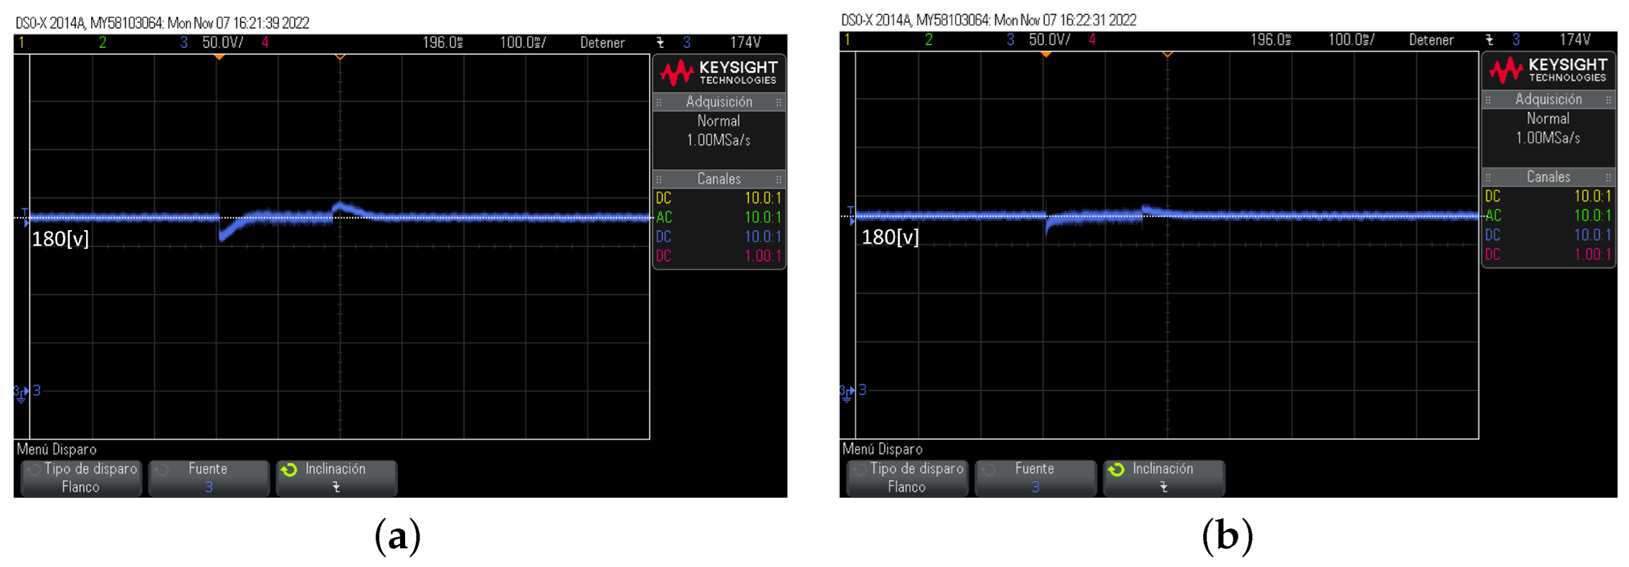This screenshot has width=1629, height=567.
Task: Click the 180[v] annotation in scope (a)
Action: (61, 239)
